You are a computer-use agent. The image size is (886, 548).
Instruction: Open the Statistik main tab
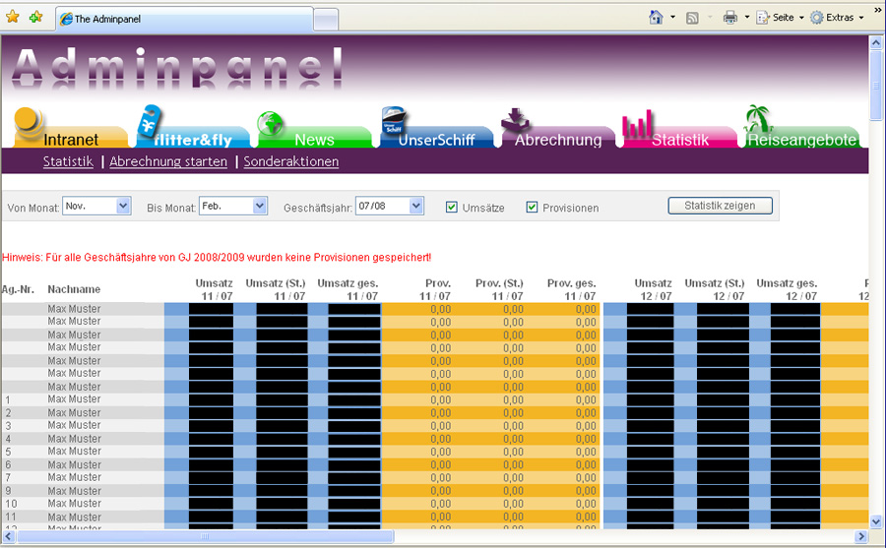coord(679,139)
